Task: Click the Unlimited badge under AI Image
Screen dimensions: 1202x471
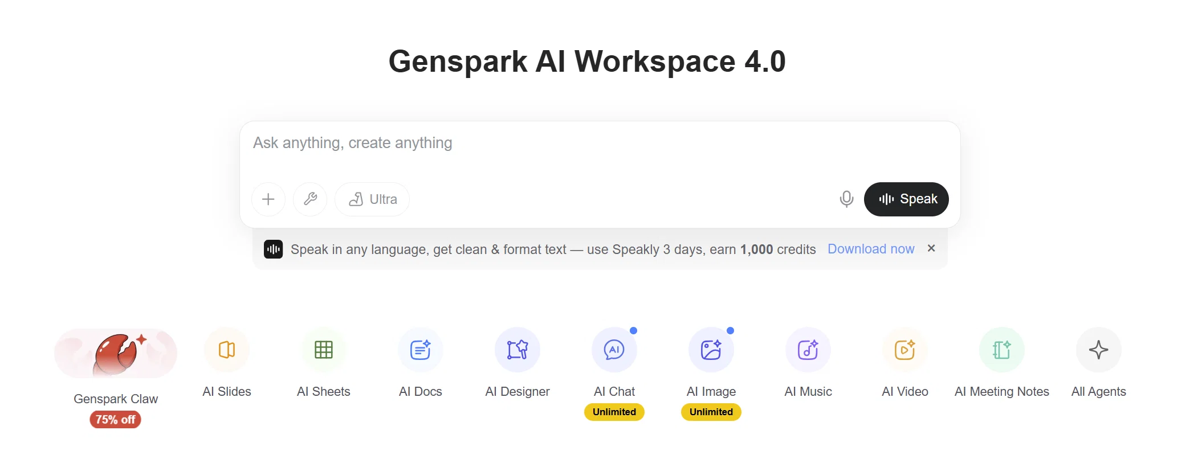Action: click(x=711, y=412)
